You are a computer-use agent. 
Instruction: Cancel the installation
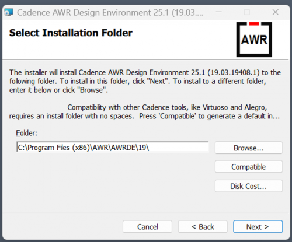point(147,226)
